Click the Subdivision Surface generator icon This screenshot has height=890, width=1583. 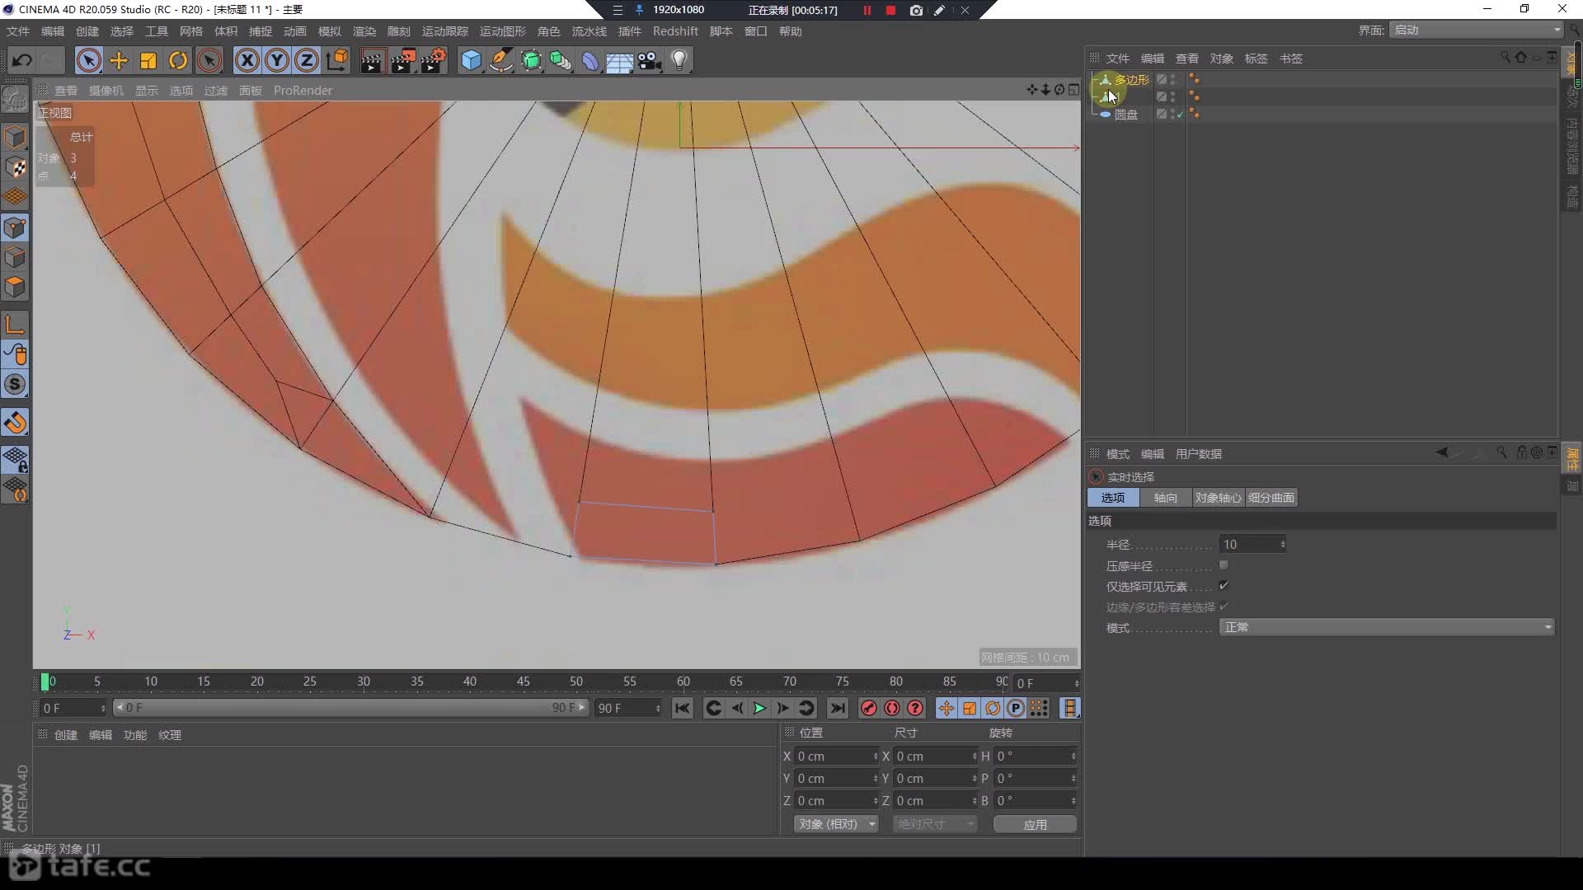tap(531, 60)
